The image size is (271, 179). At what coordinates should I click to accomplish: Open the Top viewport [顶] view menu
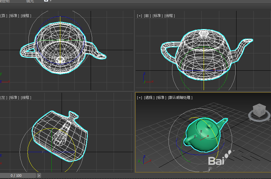4,16
